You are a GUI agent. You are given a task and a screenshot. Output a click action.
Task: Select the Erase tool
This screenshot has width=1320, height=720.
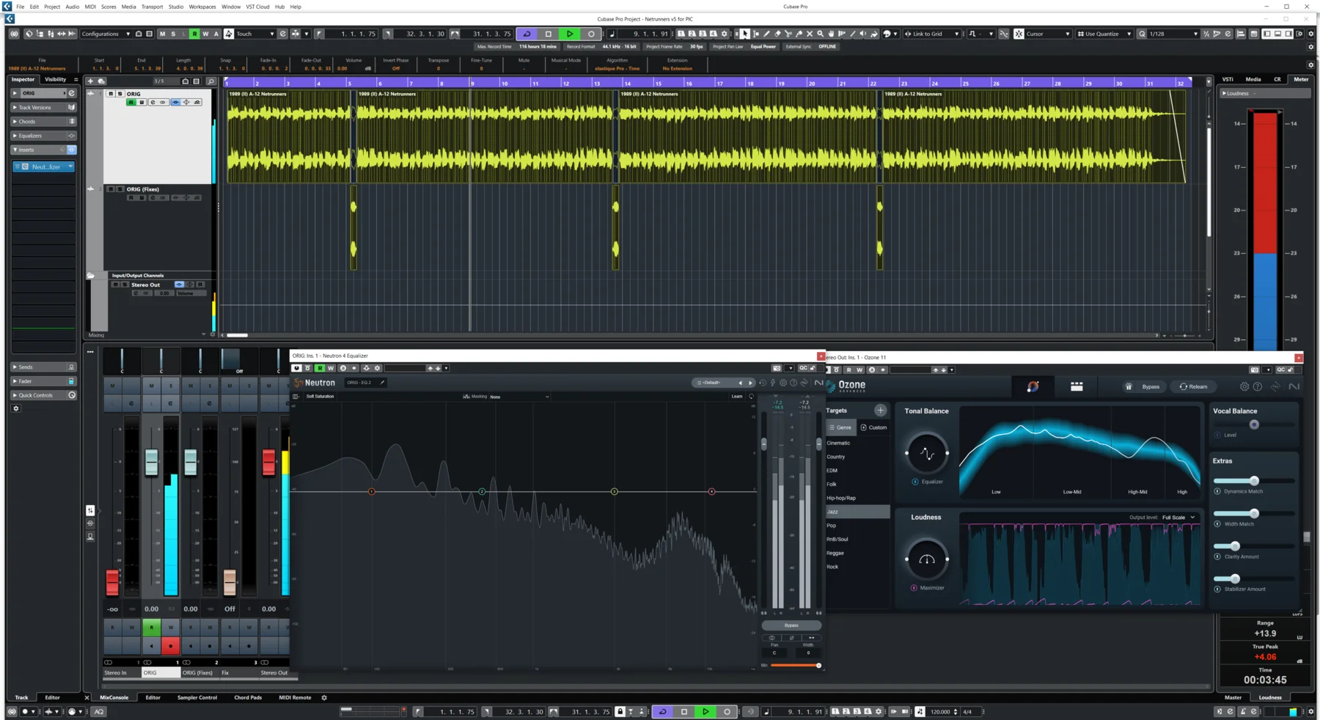778,34
